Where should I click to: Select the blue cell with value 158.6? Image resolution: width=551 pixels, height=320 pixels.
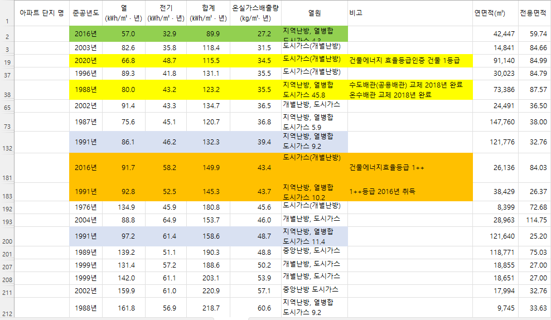point(209,236)
